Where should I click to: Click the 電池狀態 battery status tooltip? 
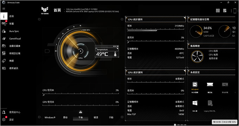(x=225, y=122)
